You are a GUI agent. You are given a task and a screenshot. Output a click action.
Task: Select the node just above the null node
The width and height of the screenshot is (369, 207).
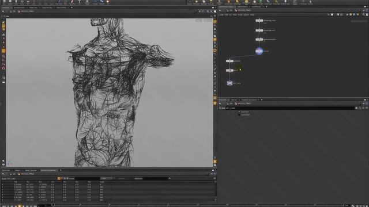click(229, 70)
